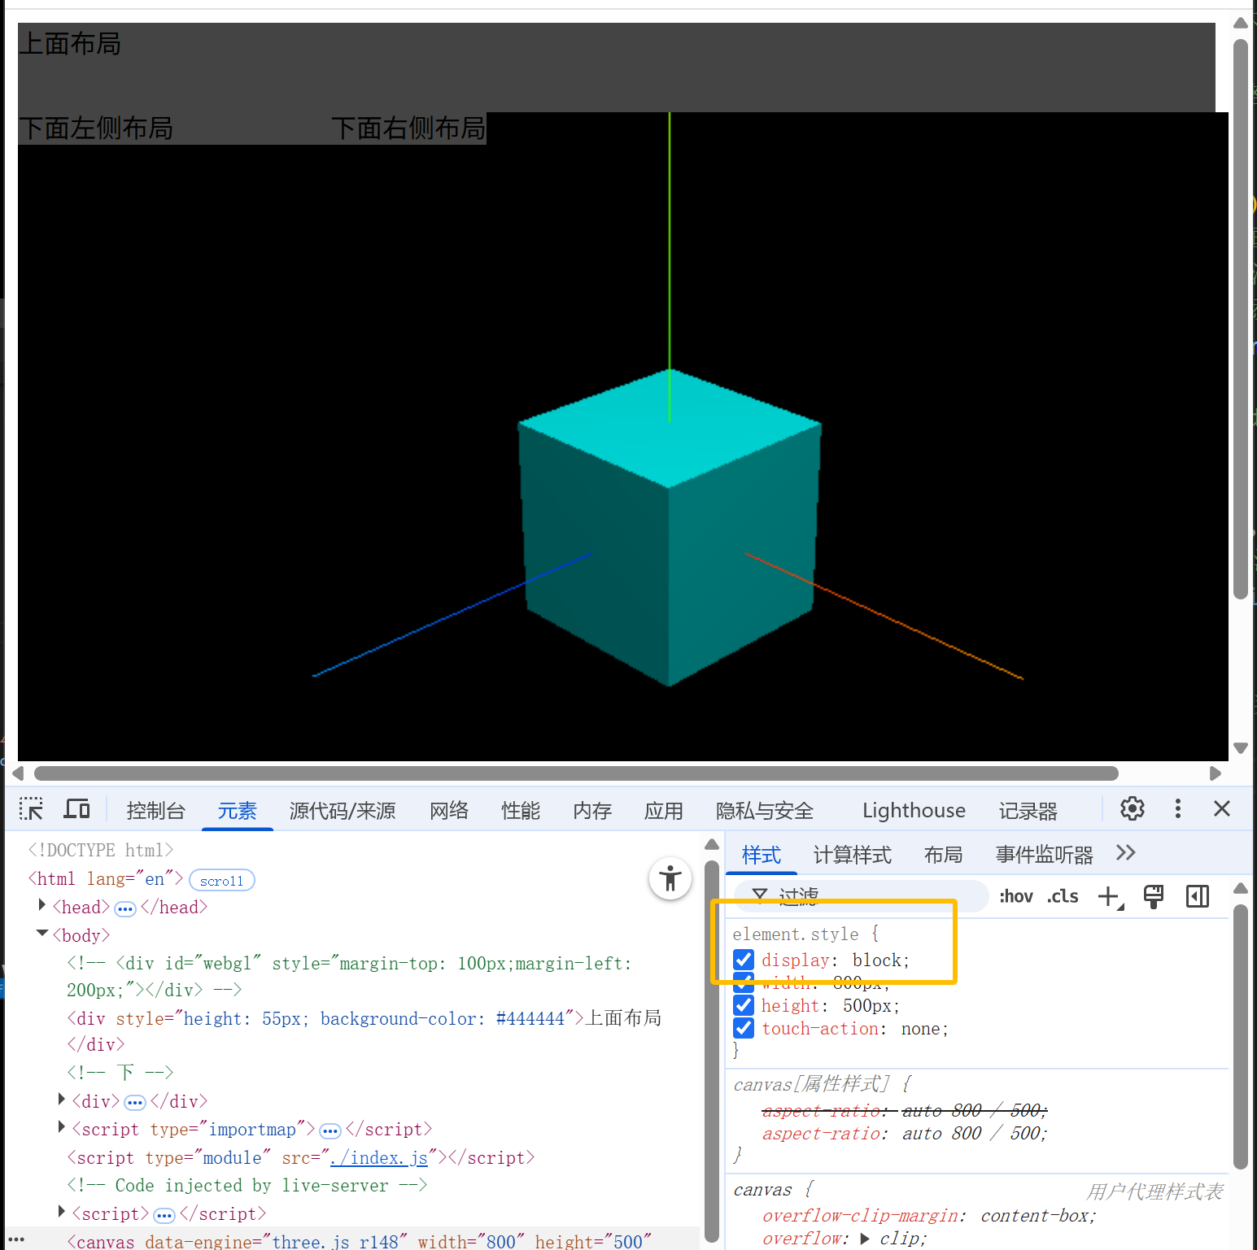Close the DevTools panel
Screen dimensions: 1257x1250
coord(1221,808)
